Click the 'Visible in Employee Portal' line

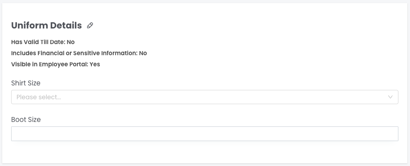(55, 65)
